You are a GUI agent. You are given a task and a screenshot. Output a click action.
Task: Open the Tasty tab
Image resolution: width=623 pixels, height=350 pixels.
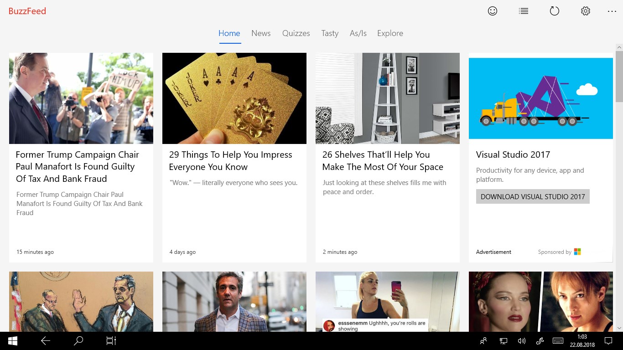[x=330, y=33]
